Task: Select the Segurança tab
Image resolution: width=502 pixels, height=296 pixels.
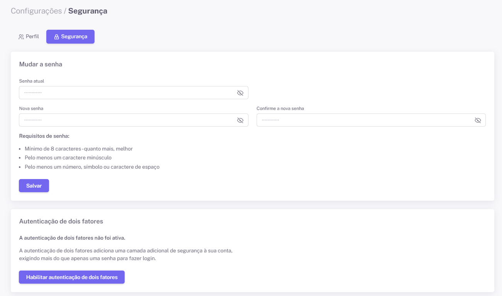Action: [70, 37]
